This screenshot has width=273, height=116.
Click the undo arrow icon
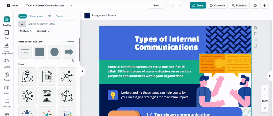point(172,5)
